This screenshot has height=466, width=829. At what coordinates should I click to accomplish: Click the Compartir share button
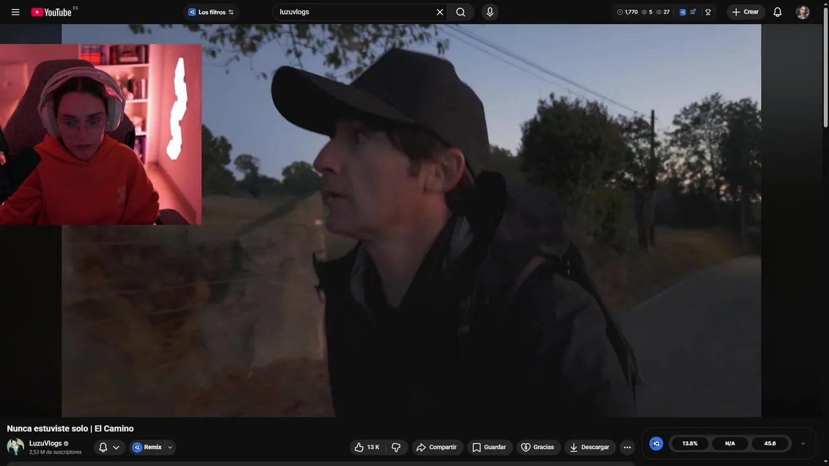click(437, 447)
